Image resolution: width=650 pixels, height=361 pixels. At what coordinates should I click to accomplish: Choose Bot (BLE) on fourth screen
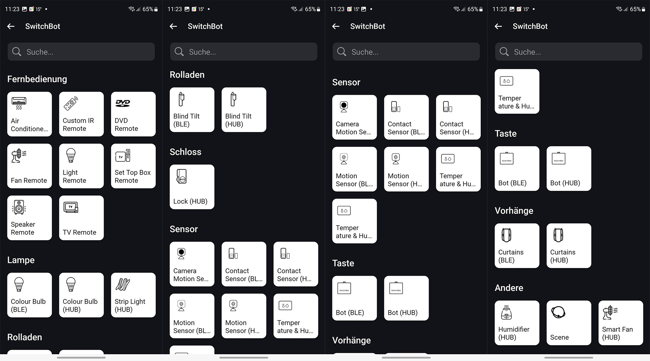pos(517,168)
